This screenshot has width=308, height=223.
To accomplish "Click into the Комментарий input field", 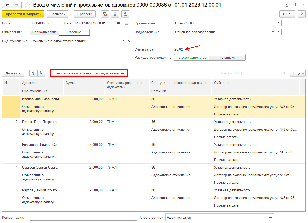I will (83, 217).
